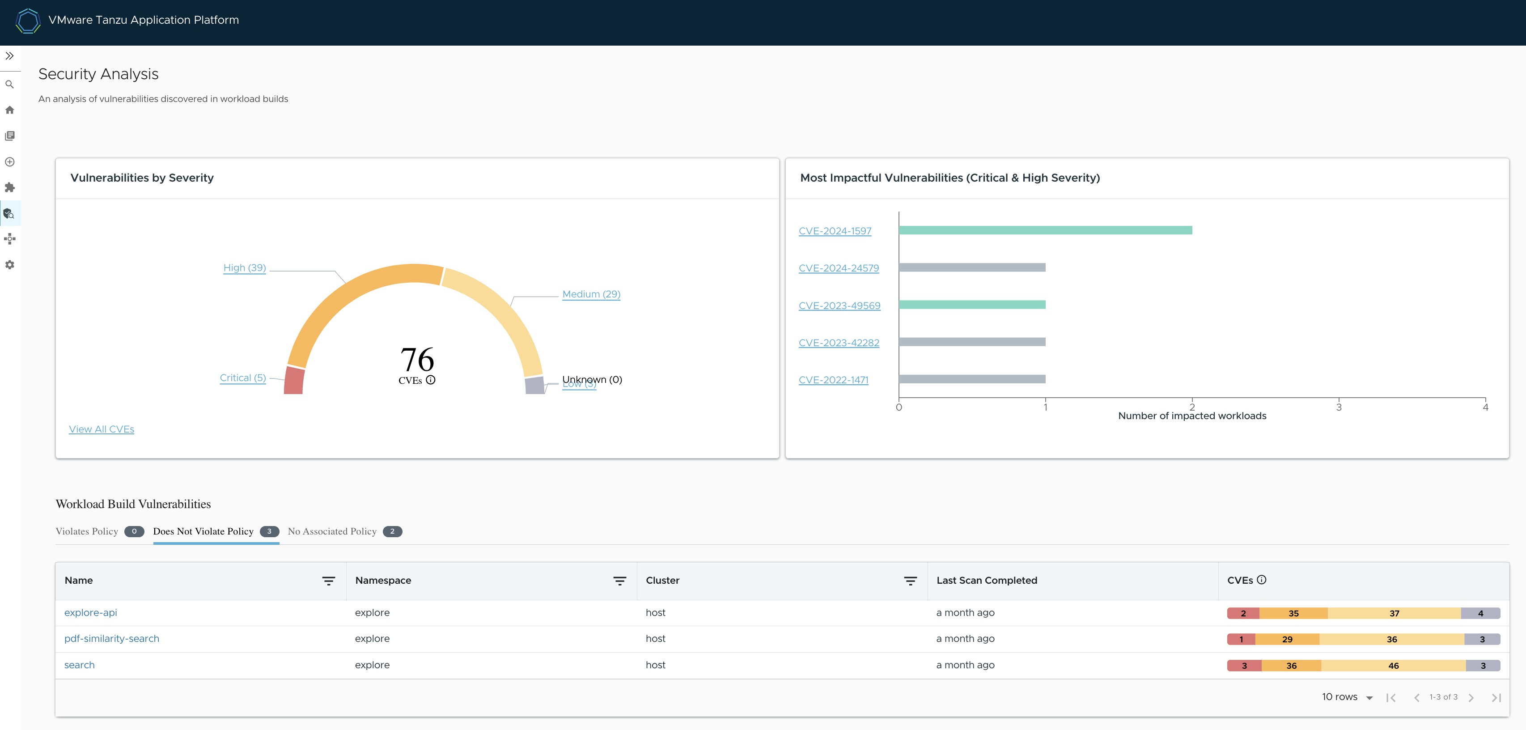
Task: Click the red Critical segment of gauge
Action: click(294, 380)
